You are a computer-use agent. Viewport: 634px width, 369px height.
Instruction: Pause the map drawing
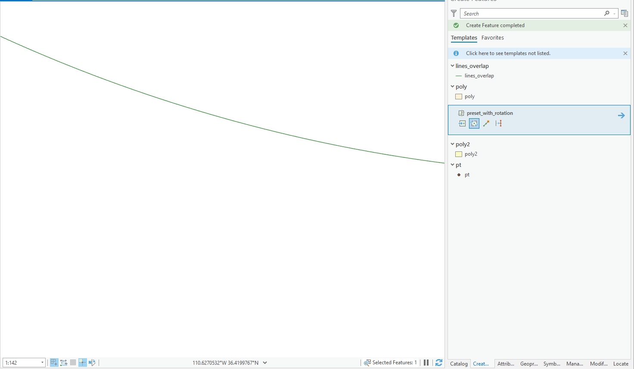pyautogui.click(x=426, y=363)
